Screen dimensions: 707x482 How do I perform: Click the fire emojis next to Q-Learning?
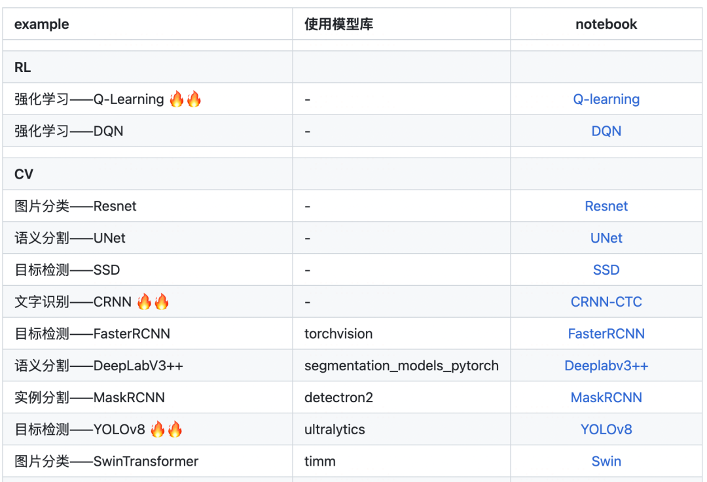pos(185,99)
